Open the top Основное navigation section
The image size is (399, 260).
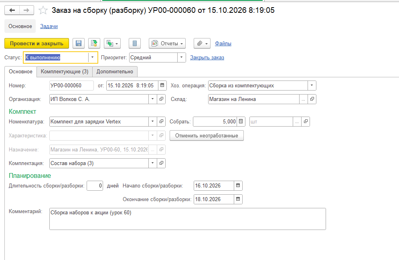(x=20, y=26)
